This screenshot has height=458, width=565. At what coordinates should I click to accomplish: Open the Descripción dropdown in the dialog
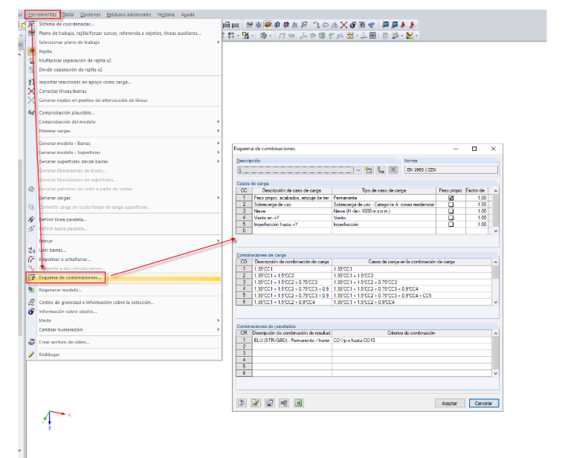point(358,170)
